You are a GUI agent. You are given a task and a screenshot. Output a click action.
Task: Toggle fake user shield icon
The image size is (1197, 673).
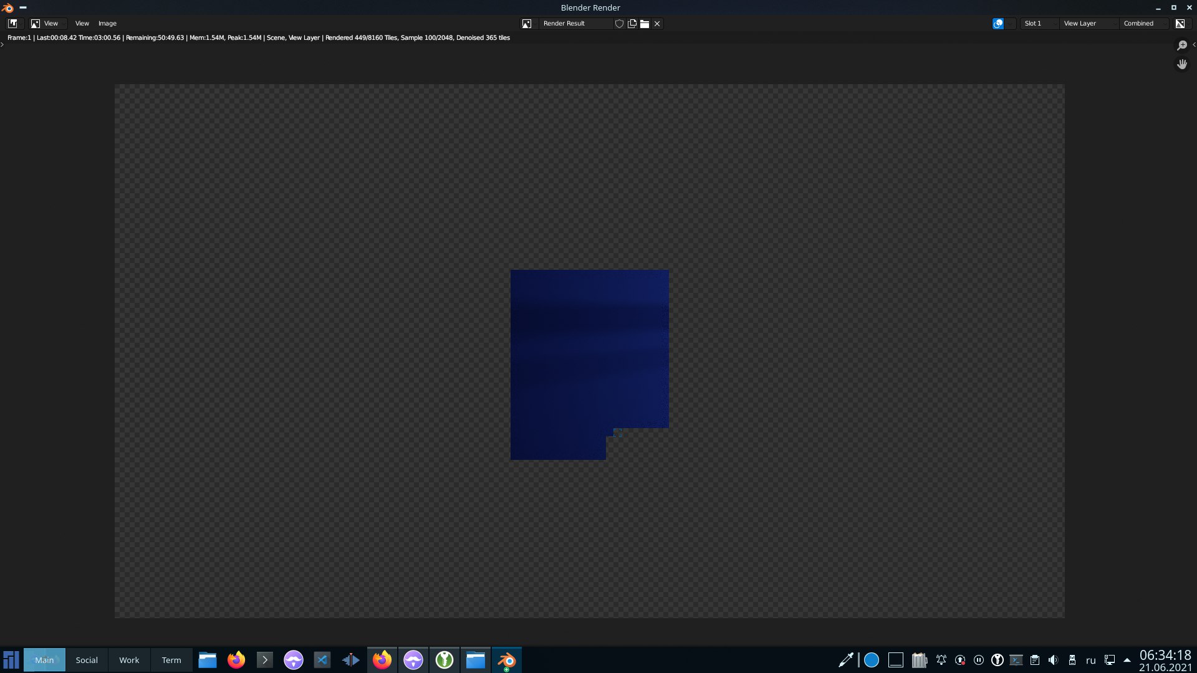pos(619,24)
